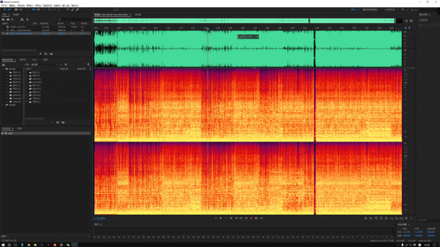Select the Paintbrush Selection tool
Image resolution: width=440 pixels, height=247 pixels.
coord(73,9)
